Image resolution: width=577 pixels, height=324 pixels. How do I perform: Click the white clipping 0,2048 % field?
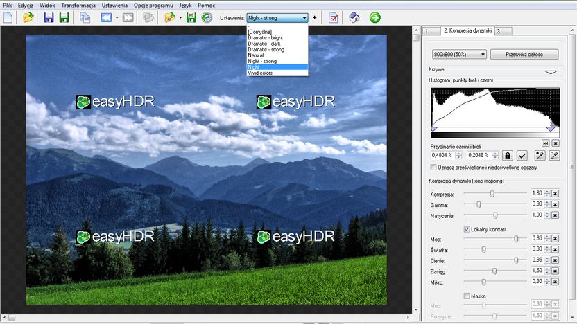[480, 155]
